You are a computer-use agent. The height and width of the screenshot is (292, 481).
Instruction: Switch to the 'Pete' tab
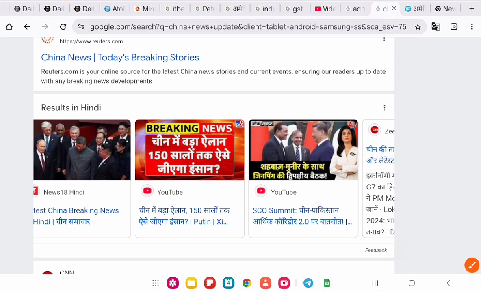click(x=205, y=9)
